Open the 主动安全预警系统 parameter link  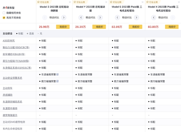(x=12, y=78)
